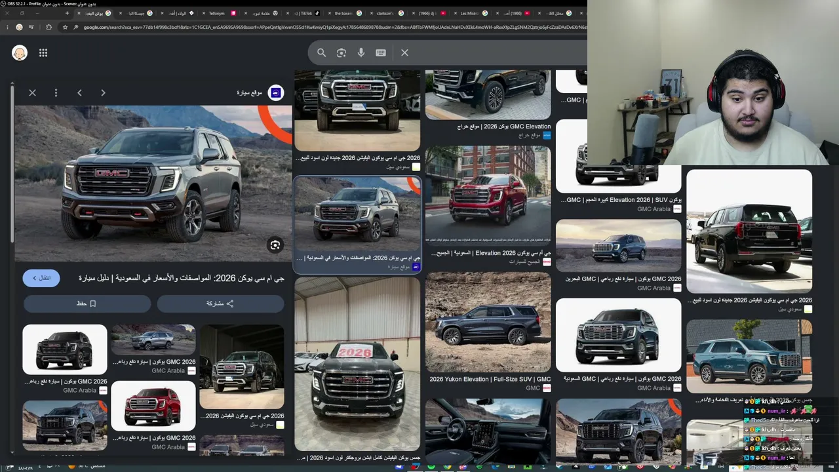Open the Yukon at sunset GMC Arabia image
Screen dimensions: 839x472
(618, 246)
